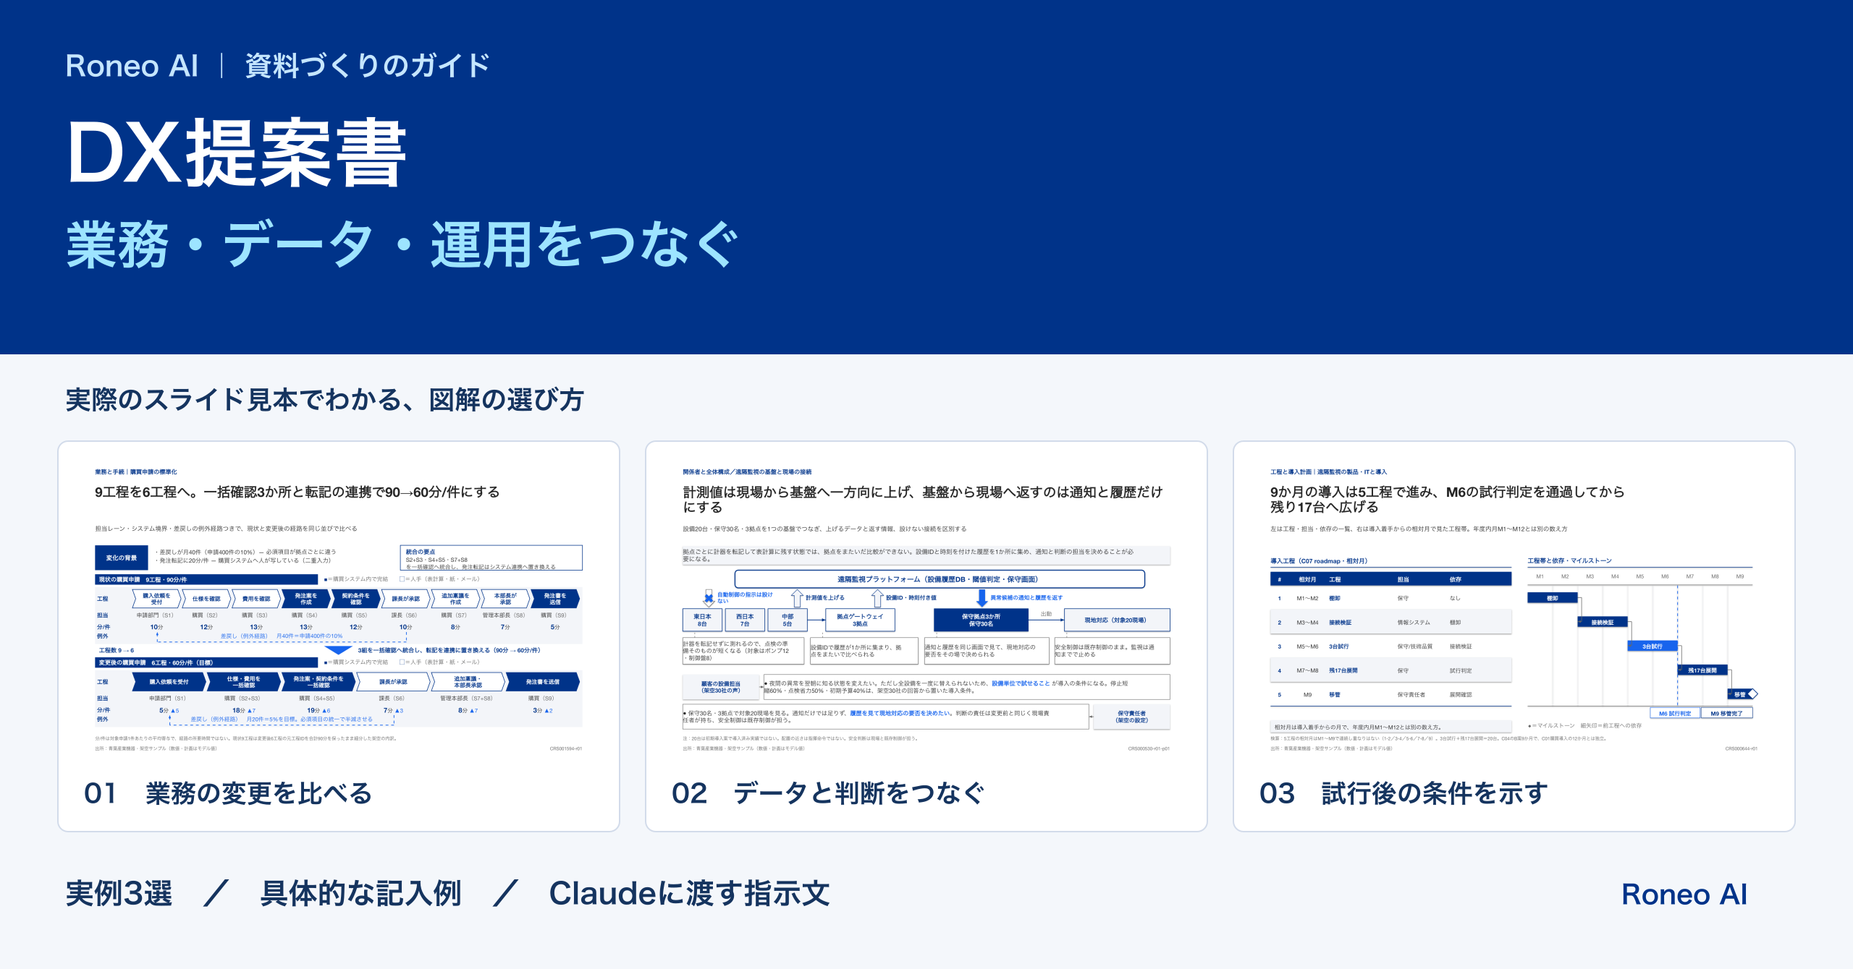Screen dimensions: 1853x969
Task: Click the Roneo AI logo in the footer
Action: [x=1684, y=895]
